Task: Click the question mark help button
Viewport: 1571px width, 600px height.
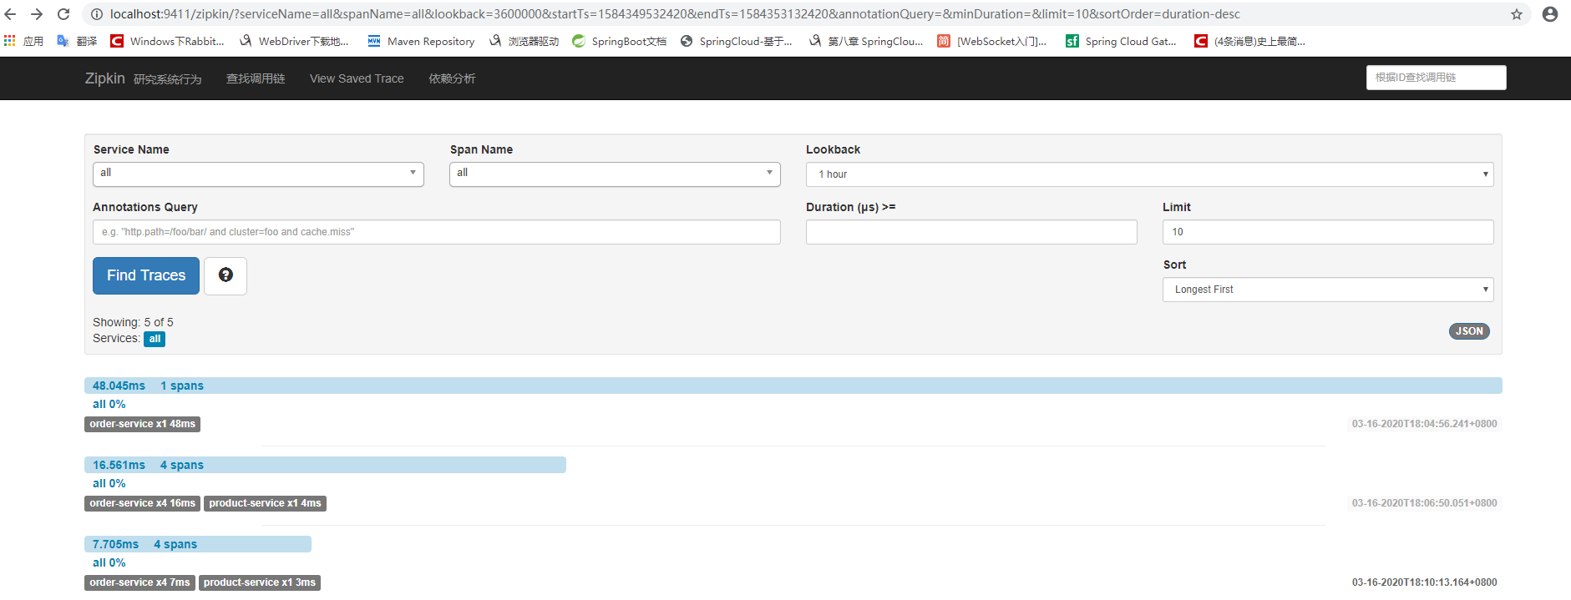Action: point(226,275)
